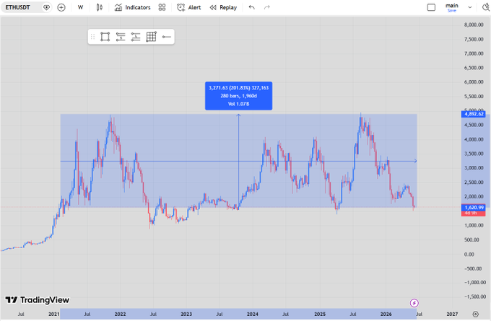Click the 8,000.00 price scale label

pyautogui.click(x=474, y=25)
